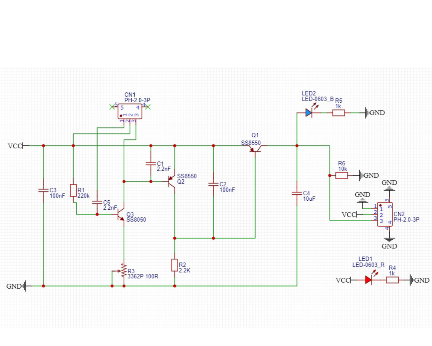Click the CN1 connector body
432x346 pixels.
point(130,111)
